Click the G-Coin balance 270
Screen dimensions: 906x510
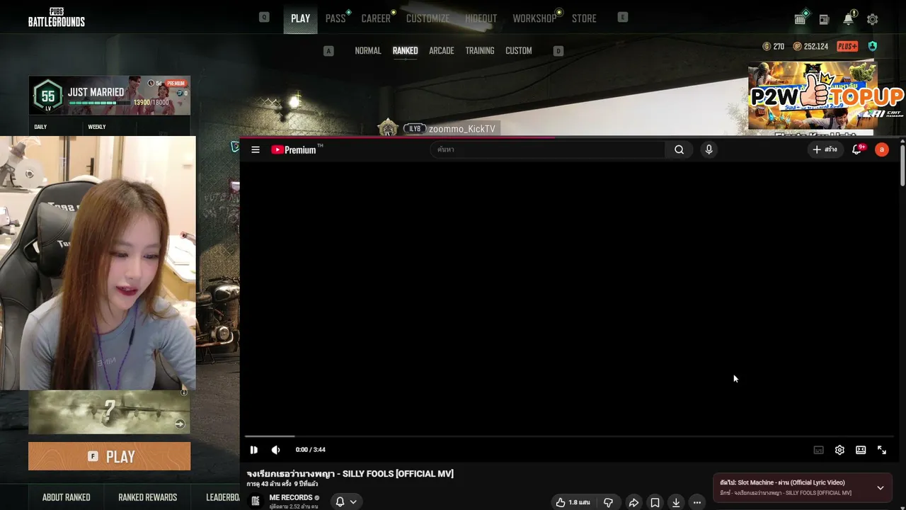pyautogui.click(x=773, y=47)
